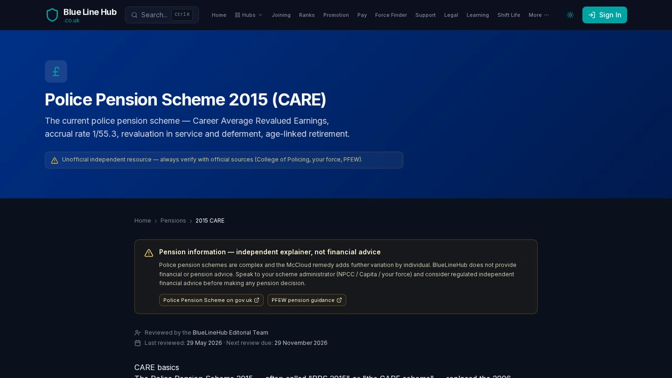This screenshot has height=378, width=672.
Task: Click the external link icon on PFEW guidance button
Action: (339, 300)
